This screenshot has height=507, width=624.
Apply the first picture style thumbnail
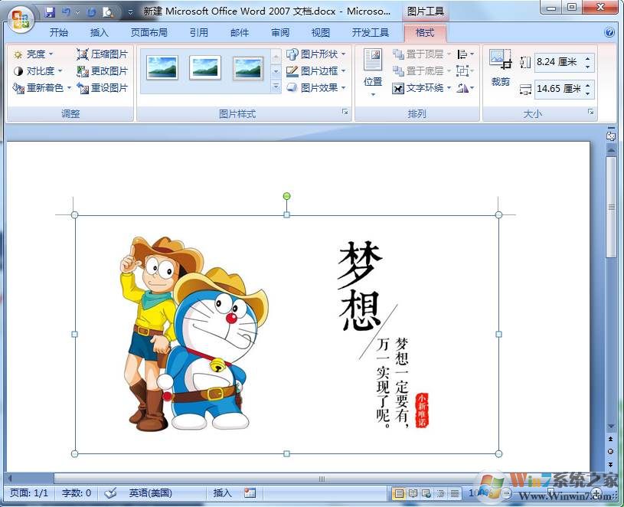click(x=162, y=67)
